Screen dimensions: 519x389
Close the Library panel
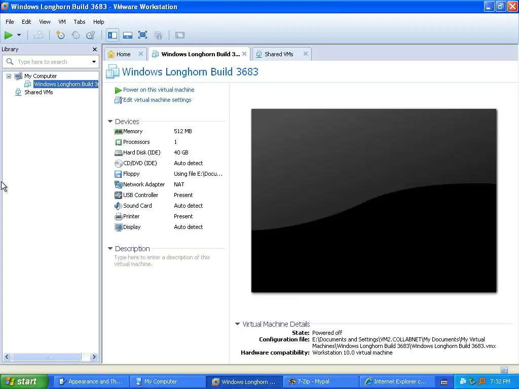95,49
